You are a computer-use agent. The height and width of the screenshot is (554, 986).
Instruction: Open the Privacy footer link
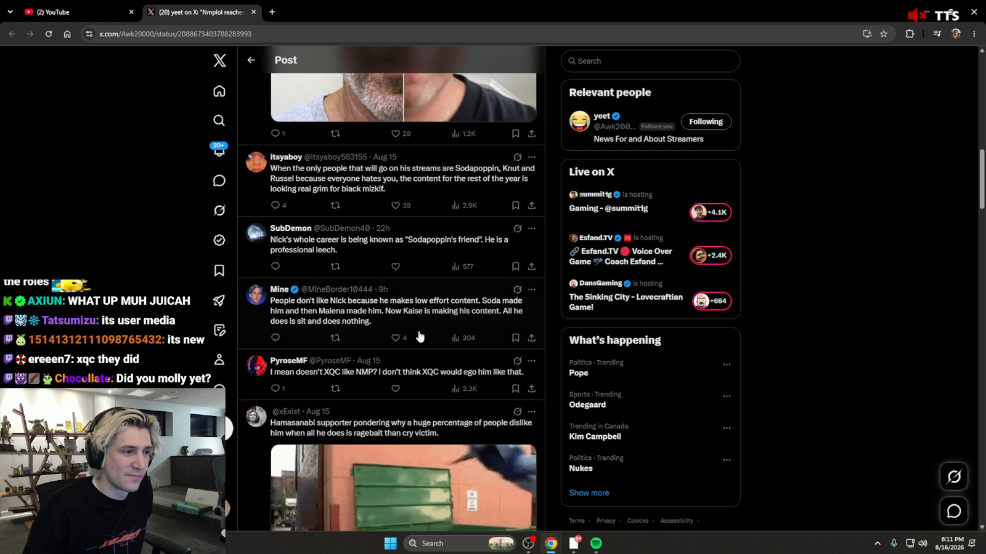click(x=606, y=521)
